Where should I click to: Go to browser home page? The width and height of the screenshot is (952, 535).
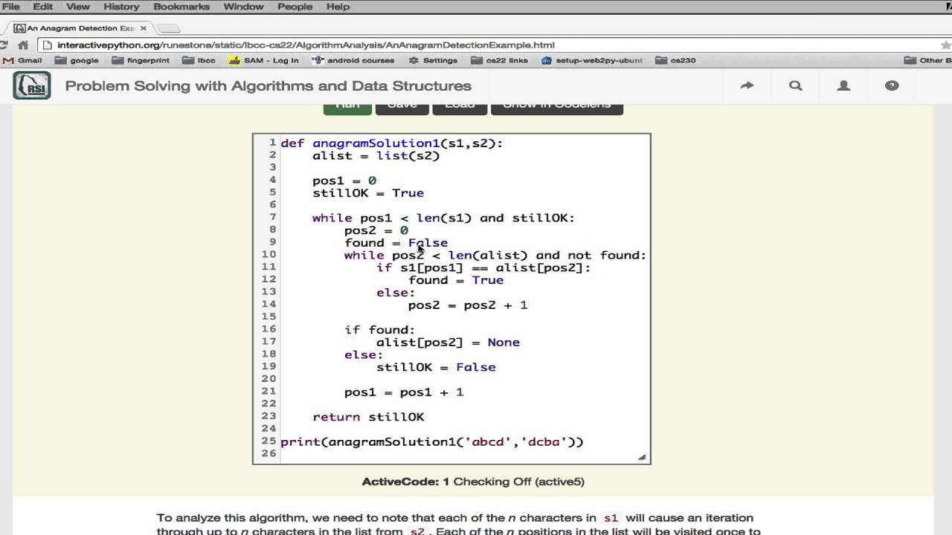(23, 45)
